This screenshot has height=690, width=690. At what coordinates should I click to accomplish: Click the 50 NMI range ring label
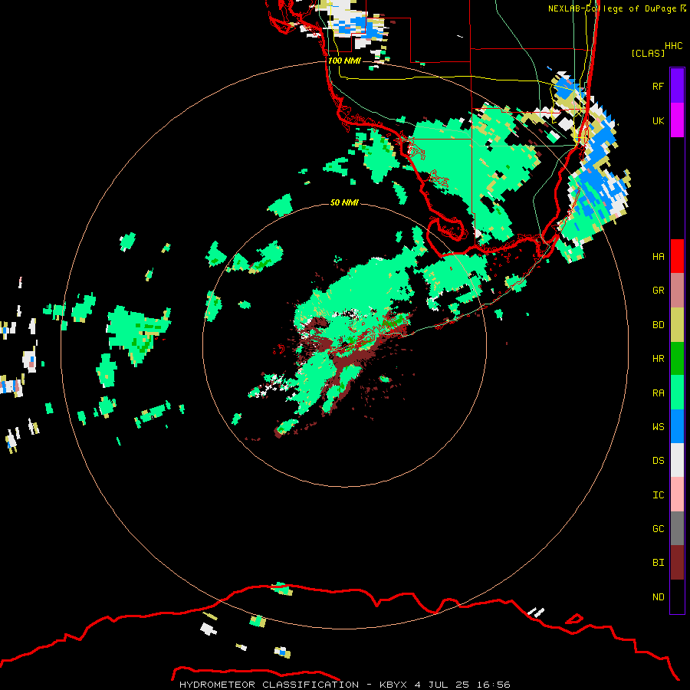point(344,202)
